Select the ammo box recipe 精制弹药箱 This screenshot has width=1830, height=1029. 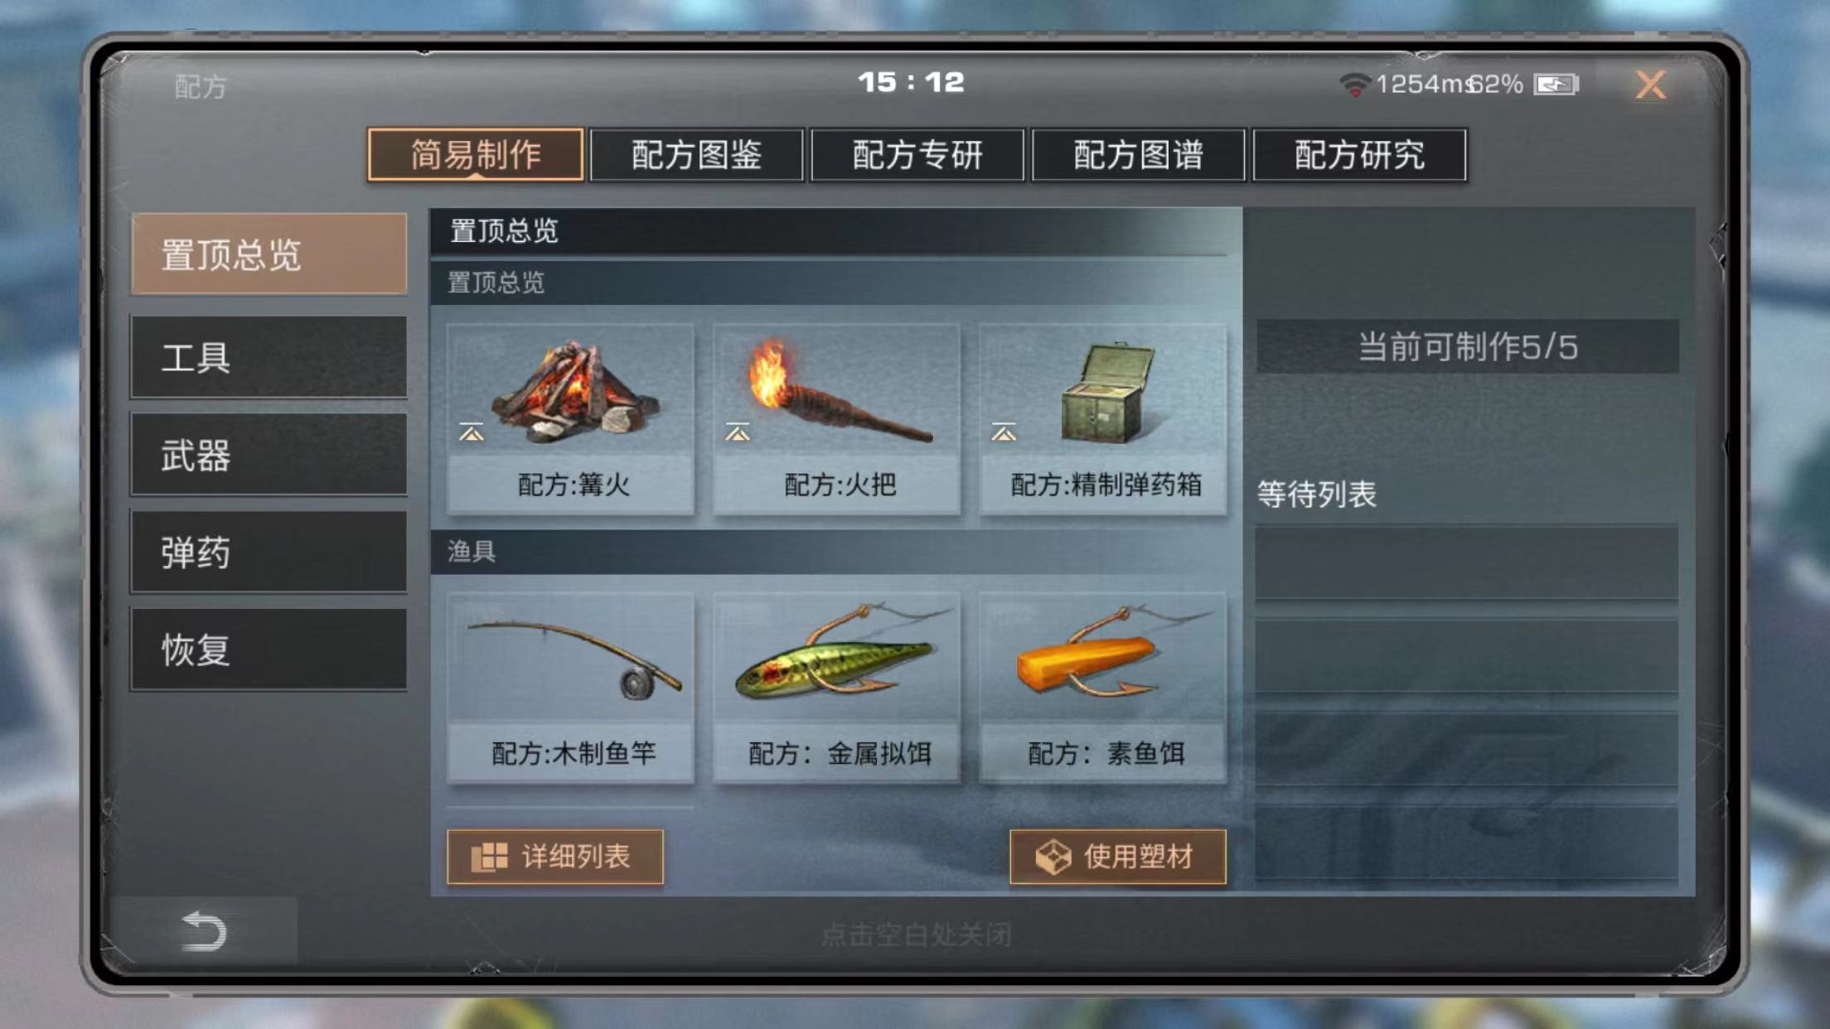1102,419
